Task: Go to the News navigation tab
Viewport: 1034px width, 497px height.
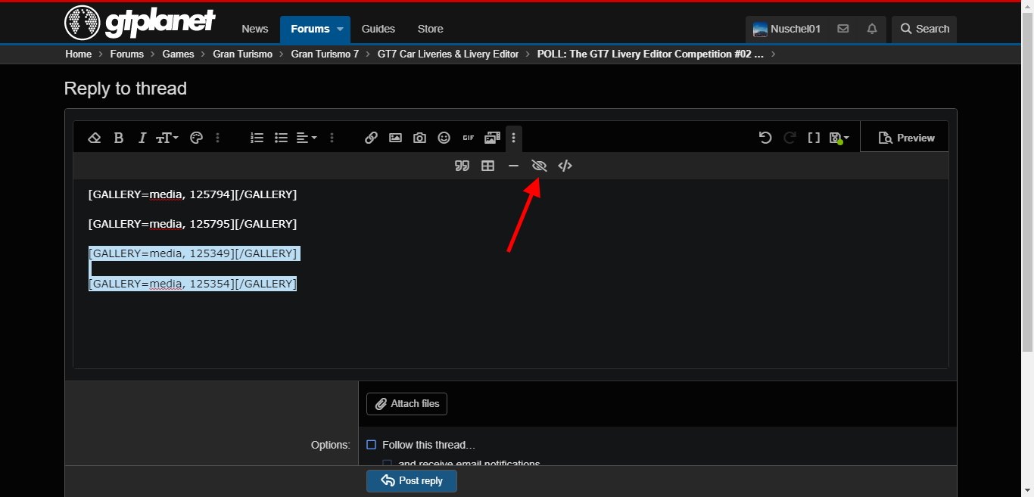Action: [255, 29]
